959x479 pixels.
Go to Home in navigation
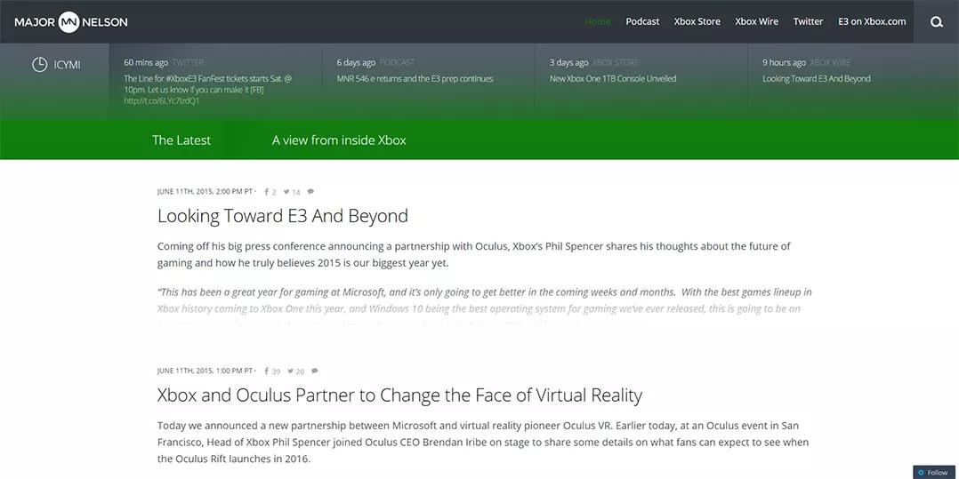tap(598, 21)
